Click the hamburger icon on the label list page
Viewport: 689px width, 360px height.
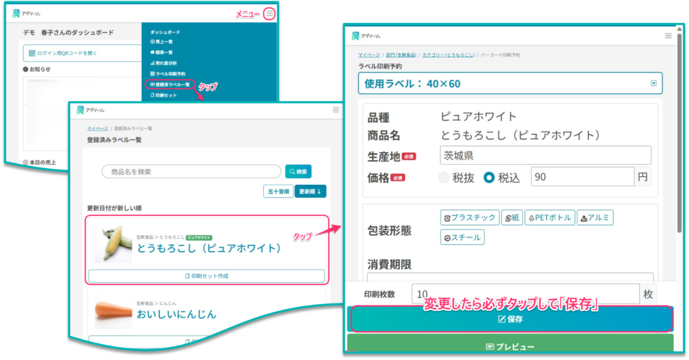pyautogui.click(x=336, y=109)
